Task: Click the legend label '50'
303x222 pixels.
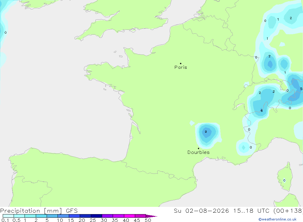Action: click(148, 220)
